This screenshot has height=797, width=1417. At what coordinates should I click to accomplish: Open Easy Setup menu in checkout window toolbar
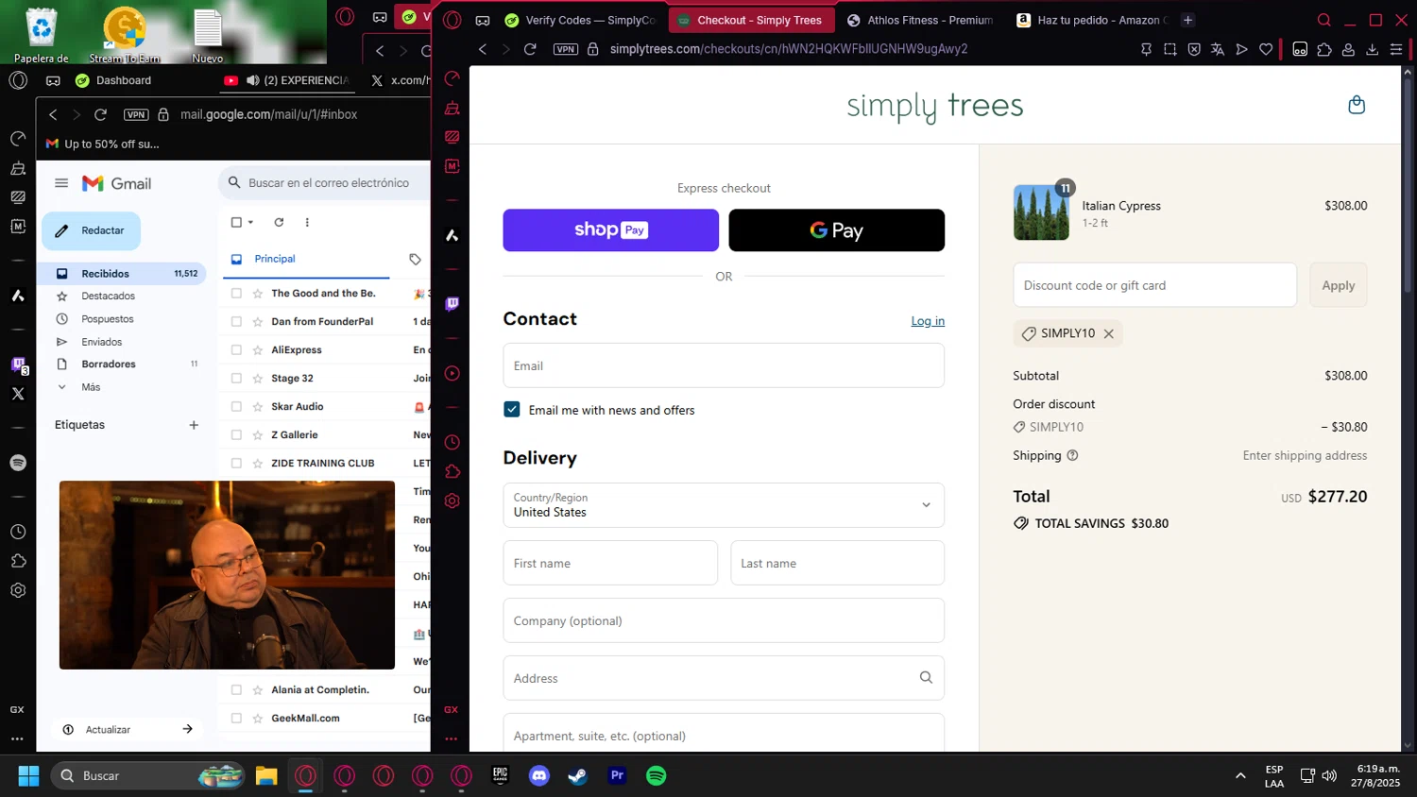(x=1396, y=49)
